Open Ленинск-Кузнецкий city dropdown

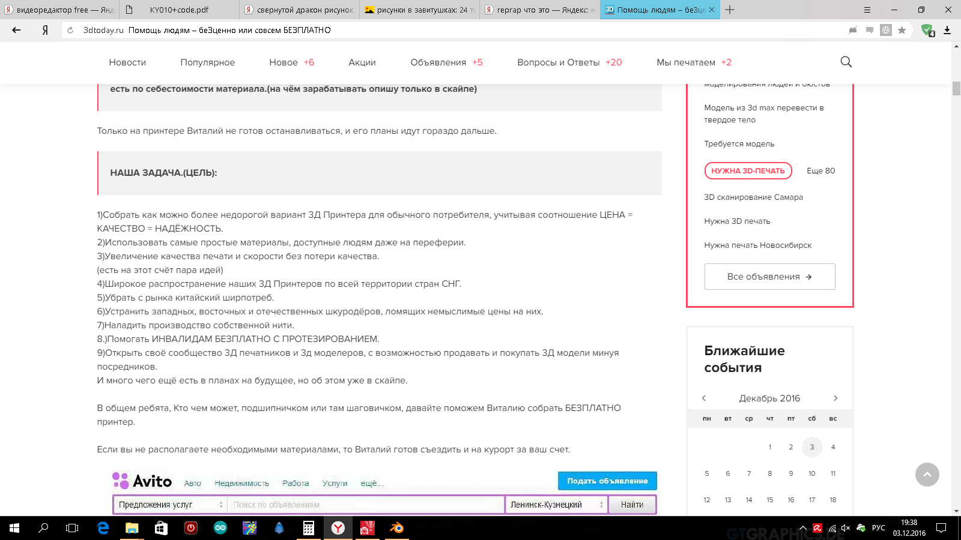(557, 505)
